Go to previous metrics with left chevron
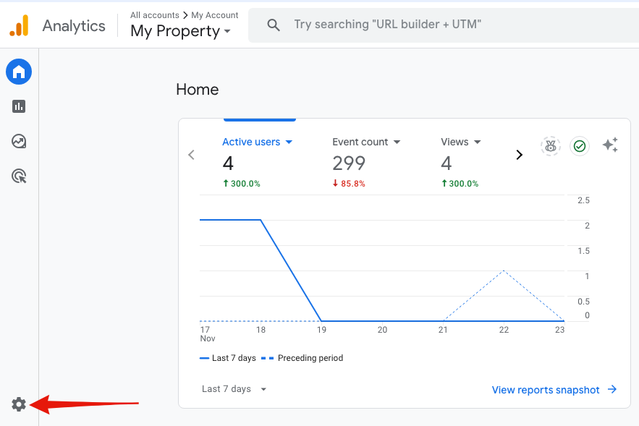This screenshot has width=639, height=426. click(x=192, y=155)
